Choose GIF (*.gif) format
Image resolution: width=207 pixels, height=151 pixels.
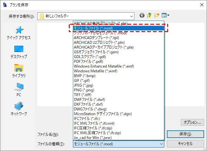118,80
